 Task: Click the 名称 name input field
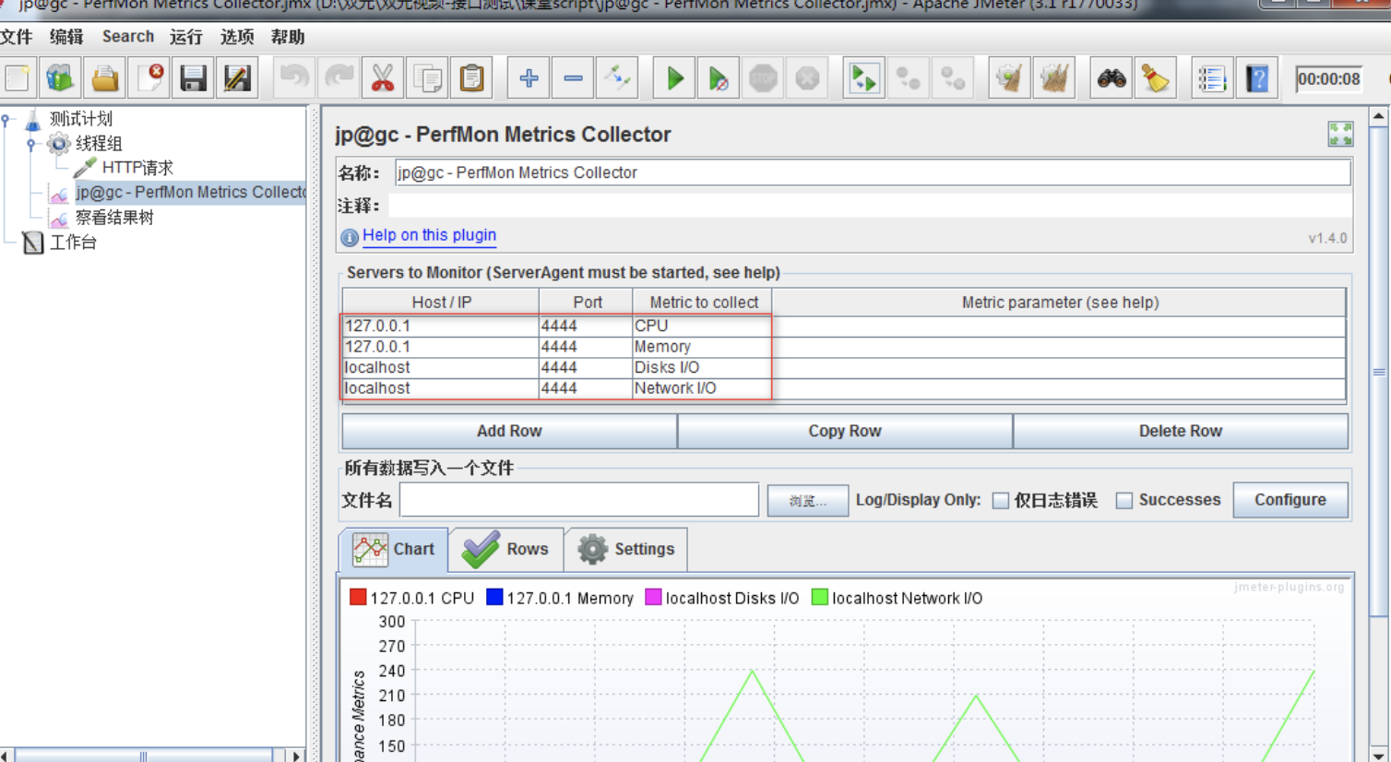873,173
